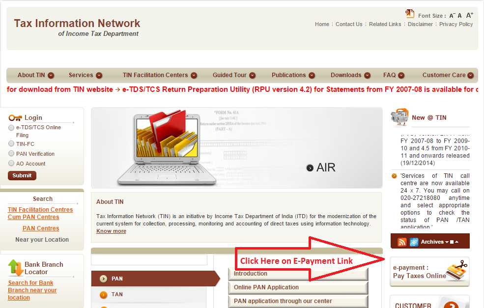Click the key icon next to Login
Viewport: 484px width, 308px height.
click(15, 118)
